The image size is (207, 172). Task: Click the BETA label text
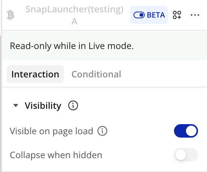click(x=156, y=15)
